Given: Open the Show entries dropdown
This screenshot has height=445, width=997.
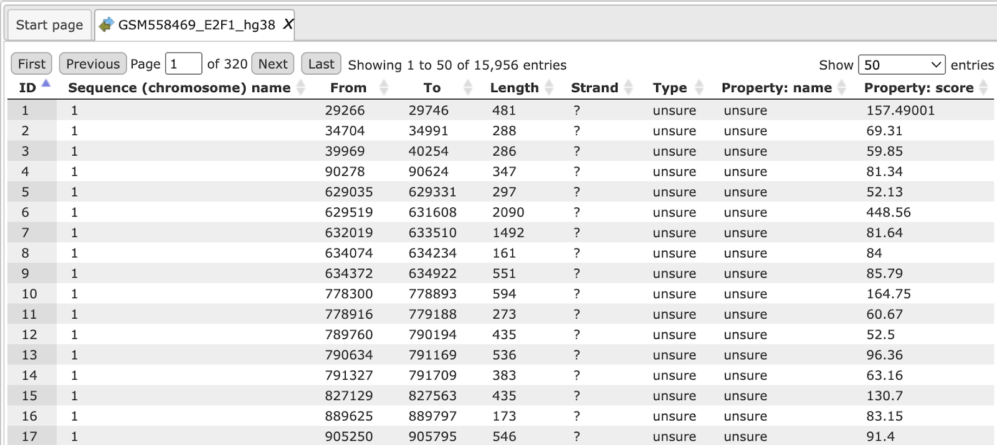Looking at the screenshot, I should pyautogui.click(x=902, y=65).
